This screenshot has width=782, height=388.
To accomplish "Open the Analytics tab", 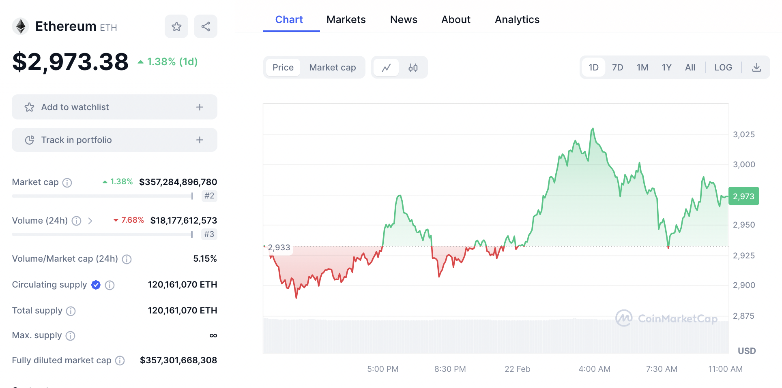I will coord(517,19).
